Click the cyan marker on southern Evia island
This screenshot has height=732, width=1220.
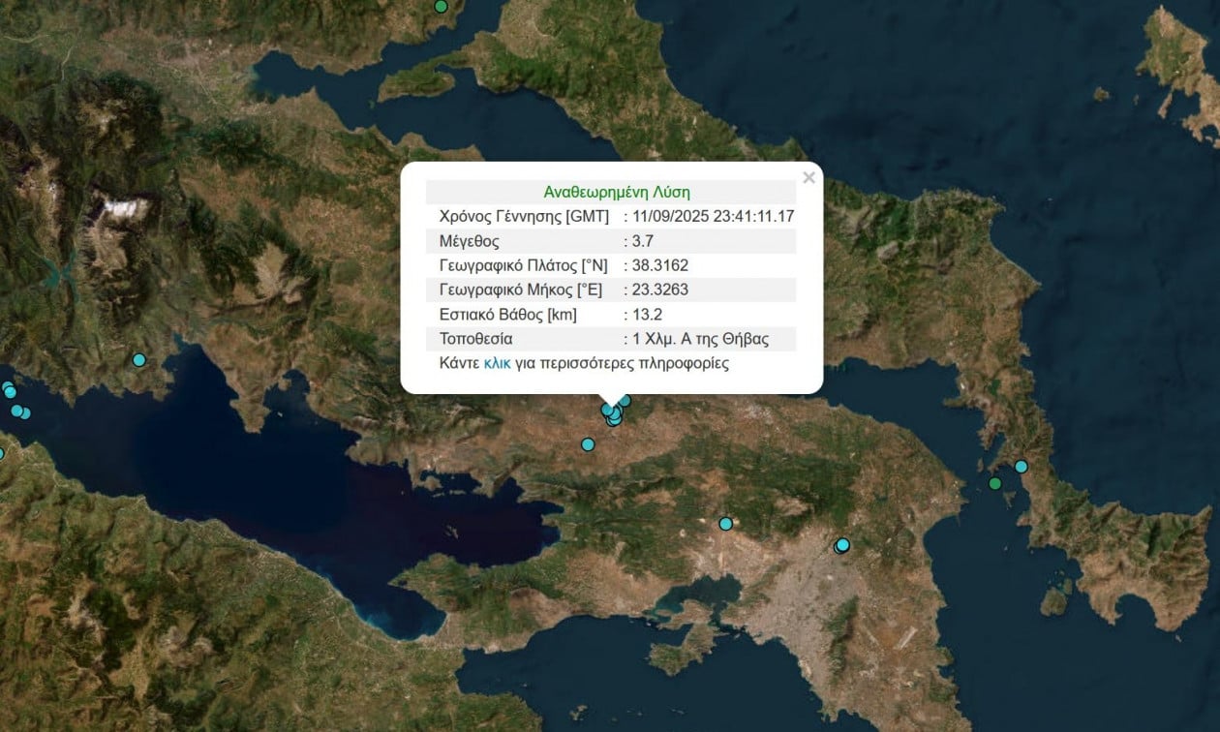pyautogui.click(x=1021, y=467)
